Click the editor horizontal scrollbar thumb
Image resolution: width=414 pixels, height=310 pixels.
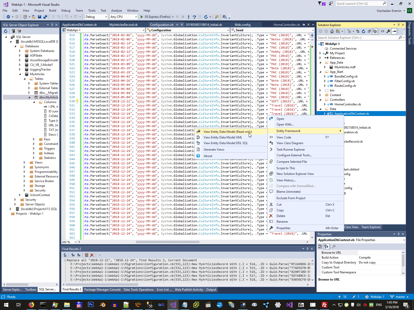(x=168, y=242)
